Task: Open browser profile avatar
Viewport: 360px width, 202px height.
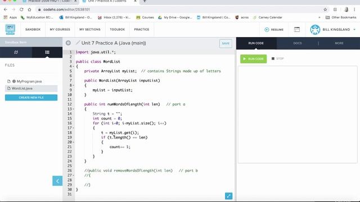Action: pos(346,10)
